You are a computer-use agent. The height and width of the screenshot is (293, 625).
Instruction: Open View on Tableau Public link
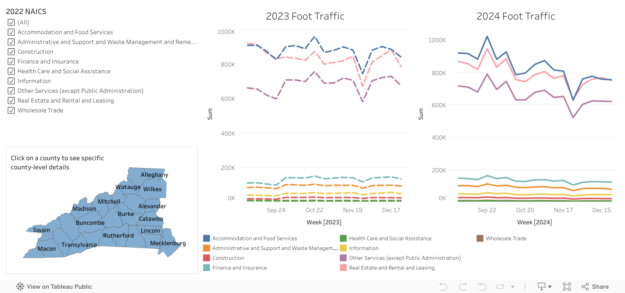click(59, 287)
